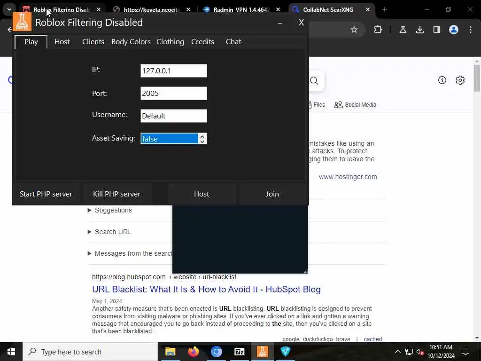Image resolution: width=481 pixels, height=361 pixels.
Task: Open the Credits tab
Action: pos(202,42)
